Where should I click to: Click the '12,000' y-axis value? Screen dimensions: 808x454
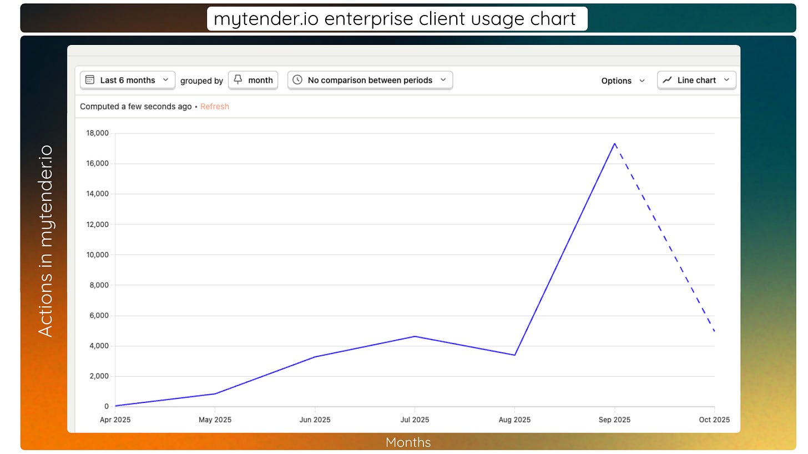point(97,224)
